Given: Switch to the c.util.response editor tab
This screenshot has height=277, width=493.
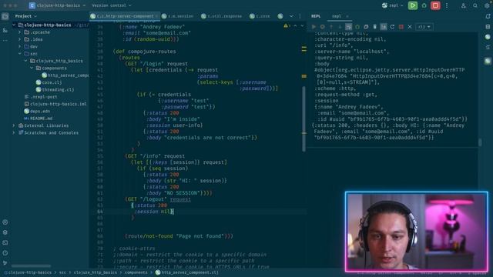Looking at the screenshot, I should (222, 16).
